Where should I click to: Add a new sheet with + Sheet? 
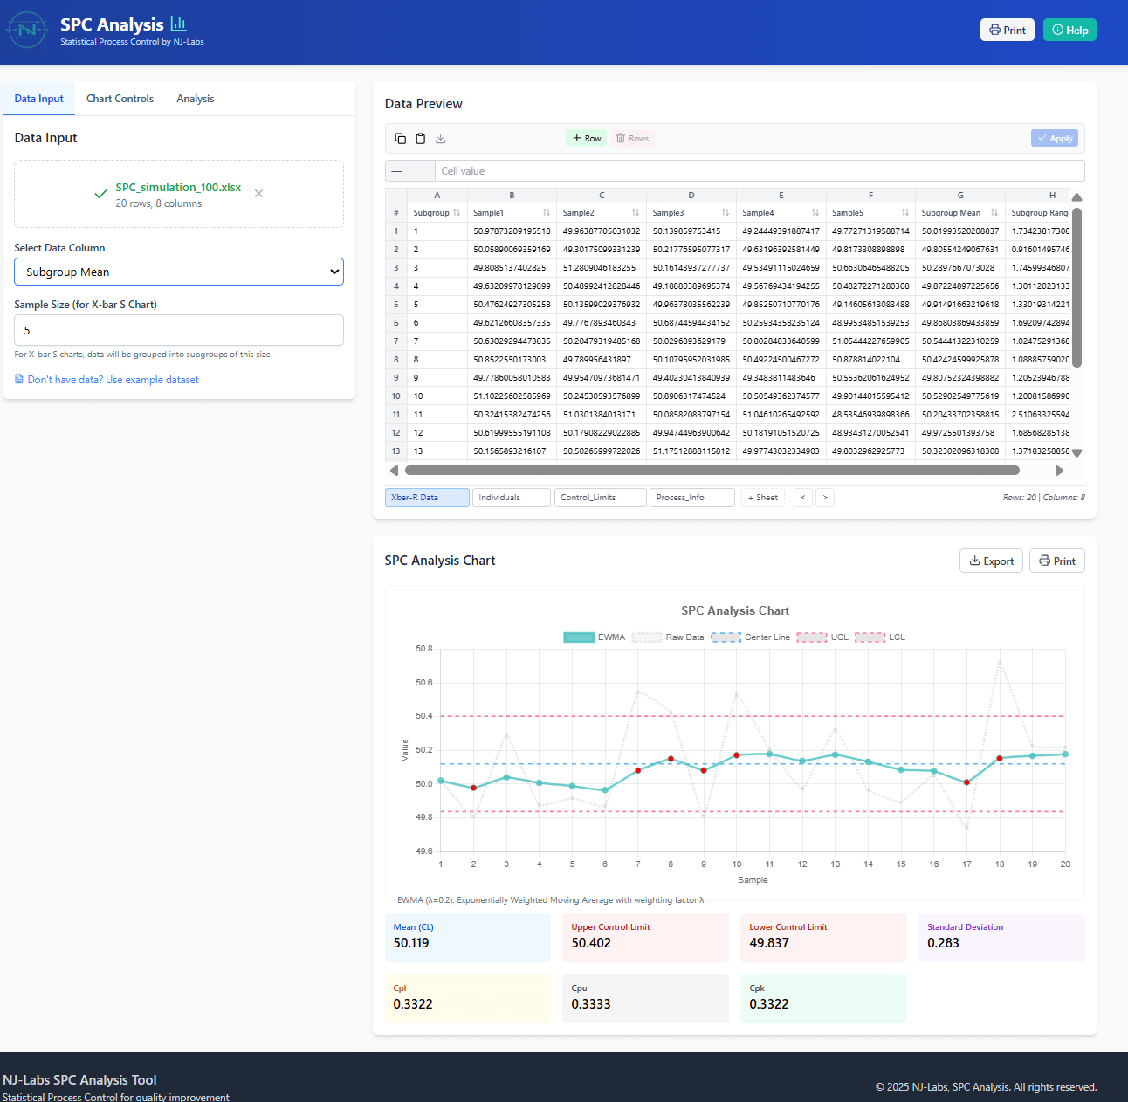(x=763, y=498)
